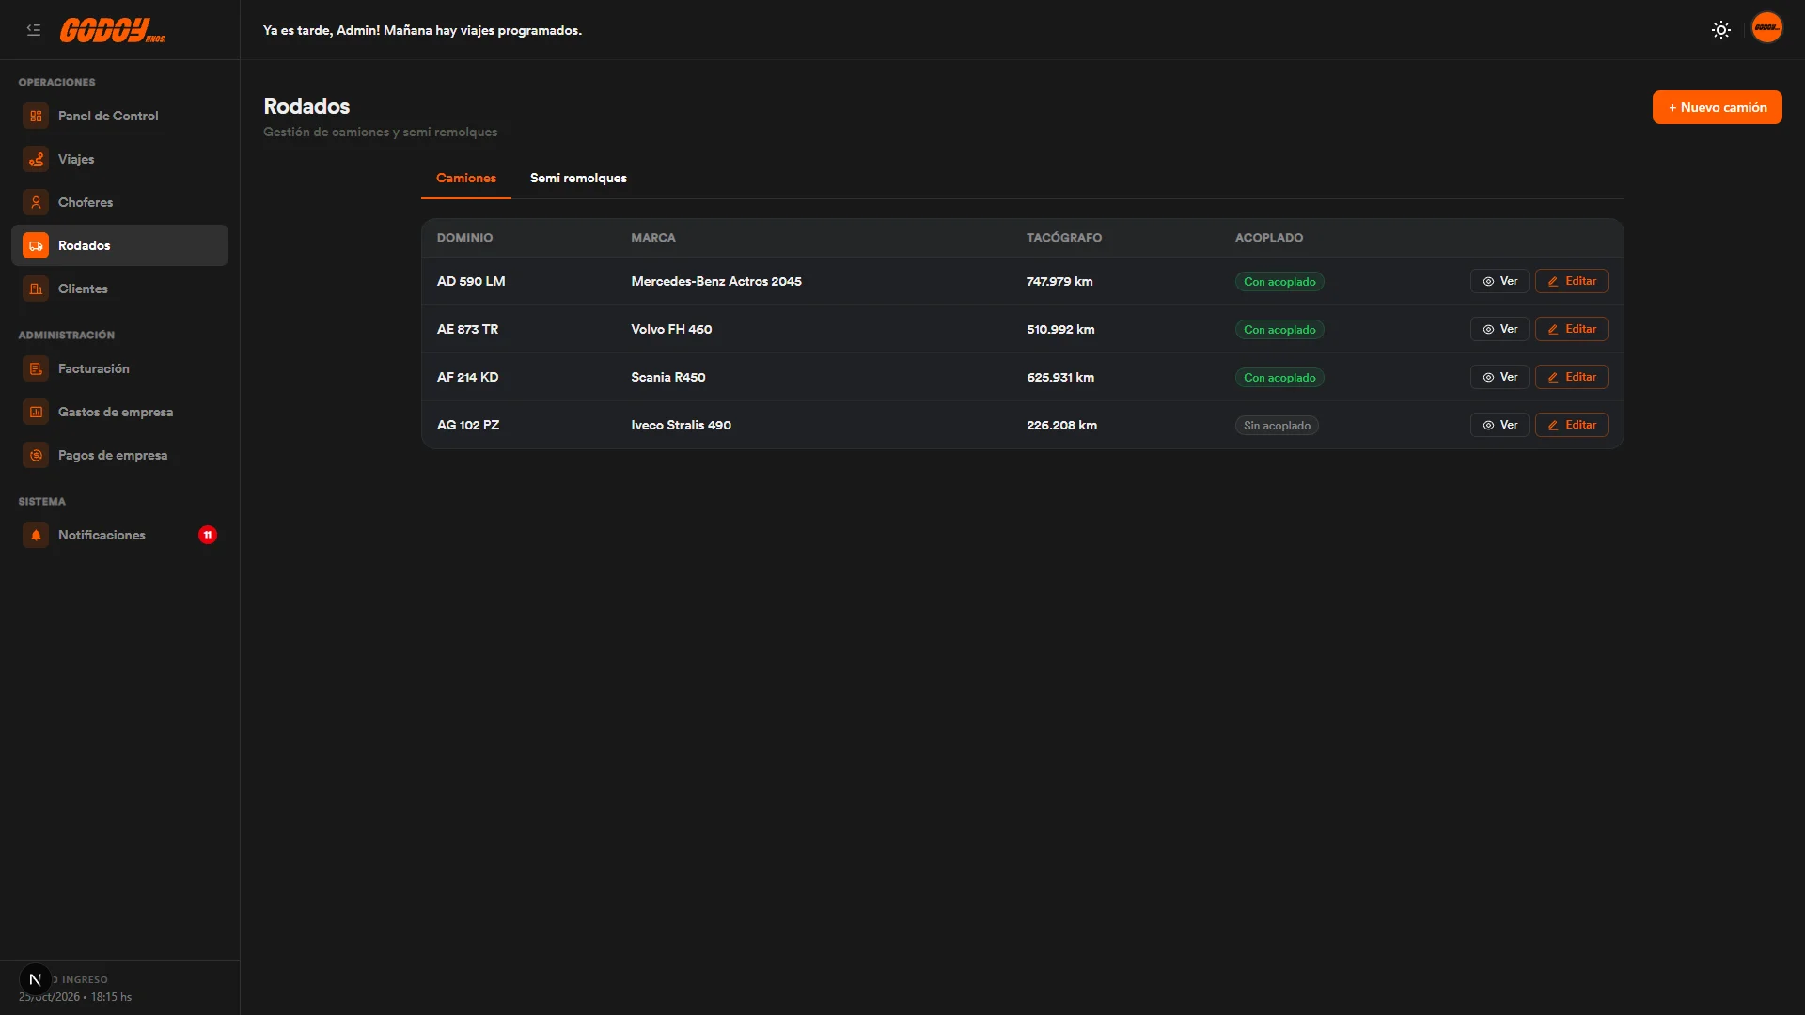Screen dimensions: 1805x1015
Task: View the AF 214 KD truck
Action: tap(1499, 377)
